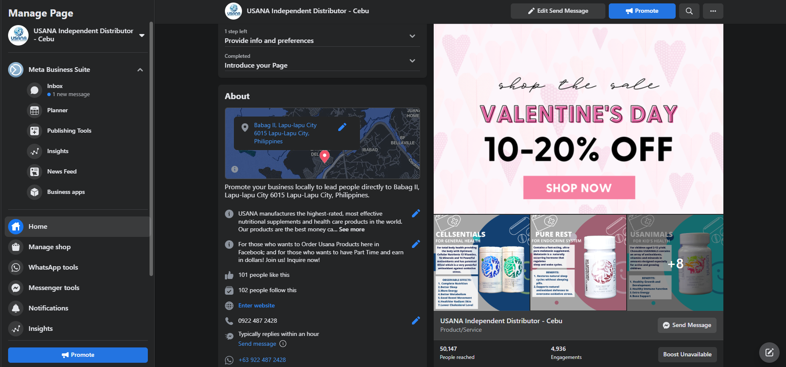
Task: Open the page switcher dropdown arrow
Action: coord(142,35)
